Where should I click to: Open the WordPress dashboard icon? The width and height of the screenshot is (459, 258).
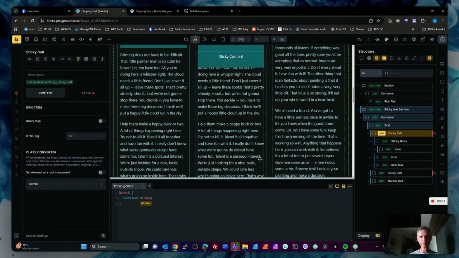414,39
